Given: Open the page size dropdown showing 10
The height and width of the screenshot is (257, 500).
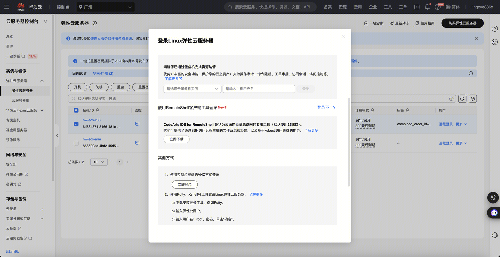Looking at the screenshot, I should pos(99,162).
